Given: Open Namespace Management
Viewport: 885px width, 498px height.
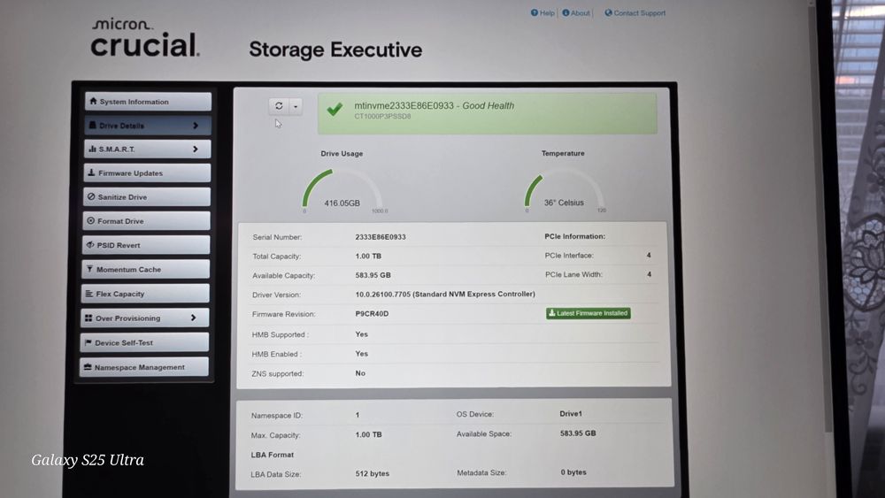Looking at the screenshot, I should tap(144, 367).
